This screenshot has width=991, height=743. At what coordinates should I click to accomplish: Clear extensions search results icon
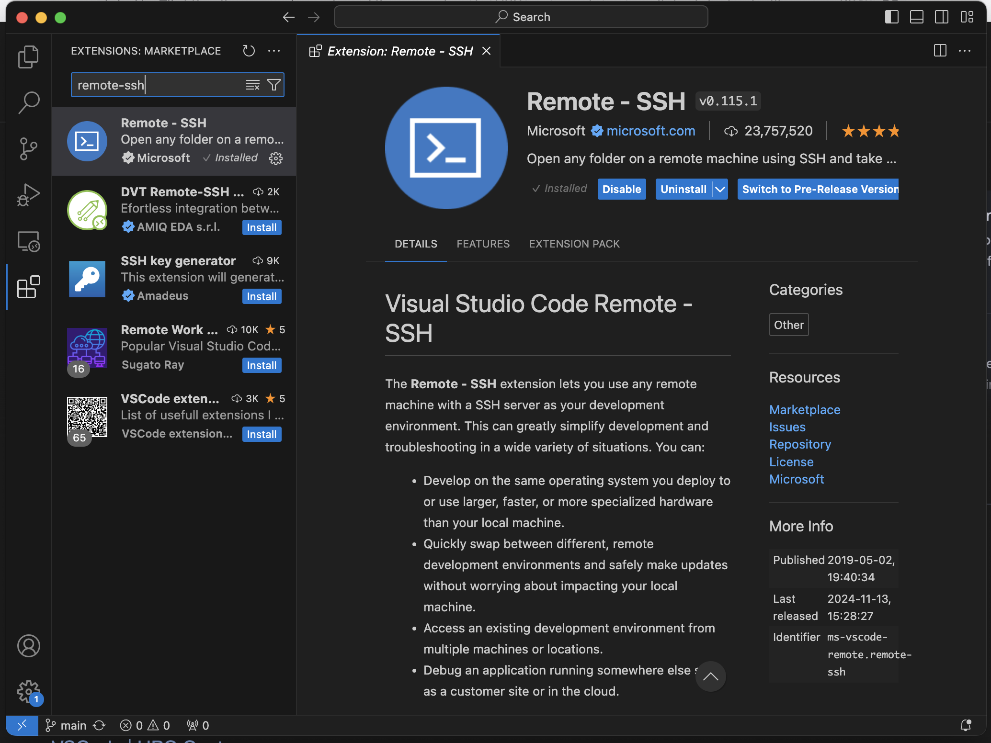(252, 85)
